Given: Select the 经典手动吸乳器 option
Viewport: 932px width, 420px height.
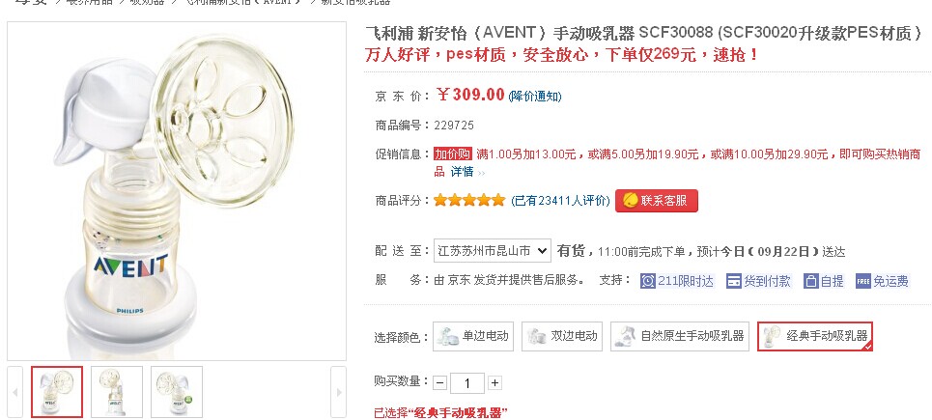Looking at the screenshot, I should click(815, 336).
